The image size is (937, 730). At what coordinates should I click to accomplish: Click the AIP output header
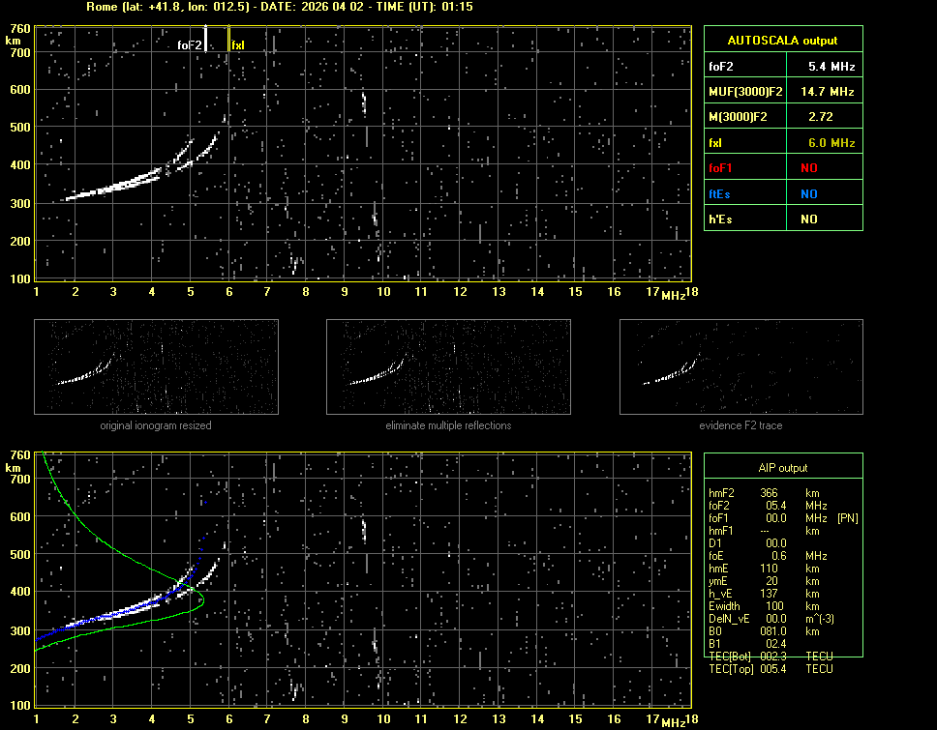[x=783, y=468]
